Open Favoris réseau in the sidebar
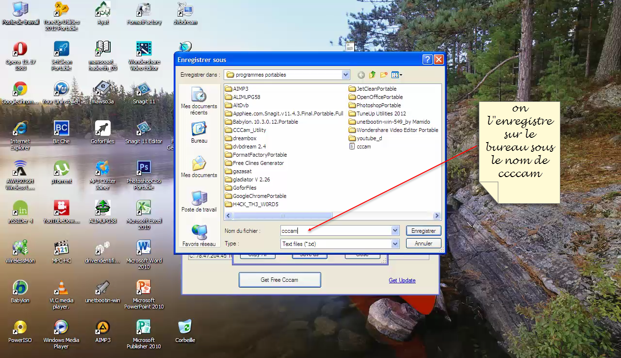The image size is (621, 358). pos(199,235)
